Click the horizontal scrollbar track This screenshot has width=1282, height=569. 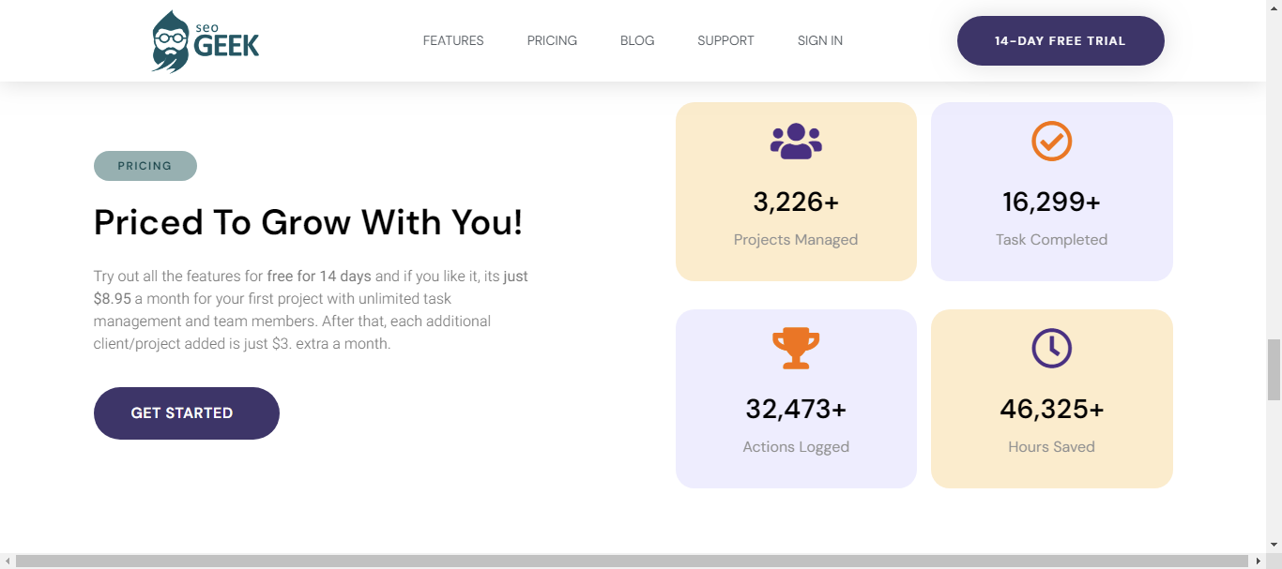pyautogui.click(x=633, y=561)
